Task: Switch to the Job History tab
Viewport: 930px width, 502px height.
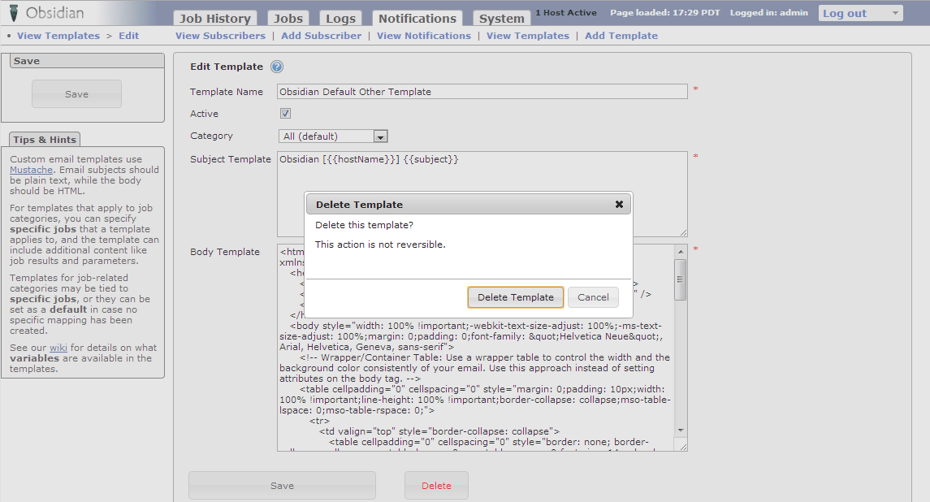Action: pos(214,18)
